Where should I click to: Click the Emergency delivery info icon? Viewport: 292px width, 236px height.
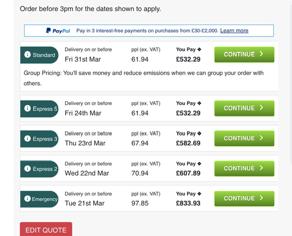point(27,199)
